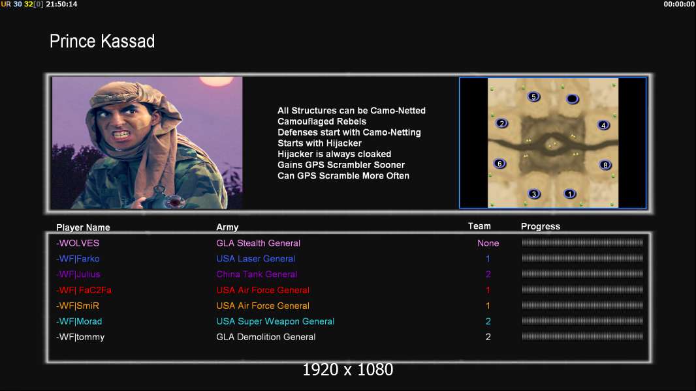Image resolution: width=696 pixels, height=391 pixels.
Task: Click China Tank General army entry
Action: (257, 274)
